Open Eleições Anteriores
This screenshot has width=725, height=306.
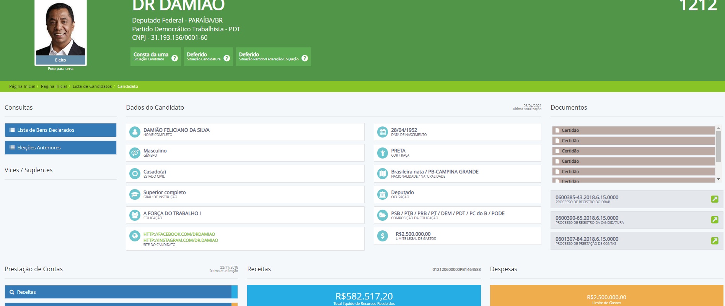(x=60, y=147)
